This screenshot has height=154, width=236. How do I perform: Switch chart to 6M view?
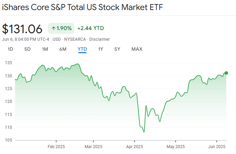pos(63,49)
